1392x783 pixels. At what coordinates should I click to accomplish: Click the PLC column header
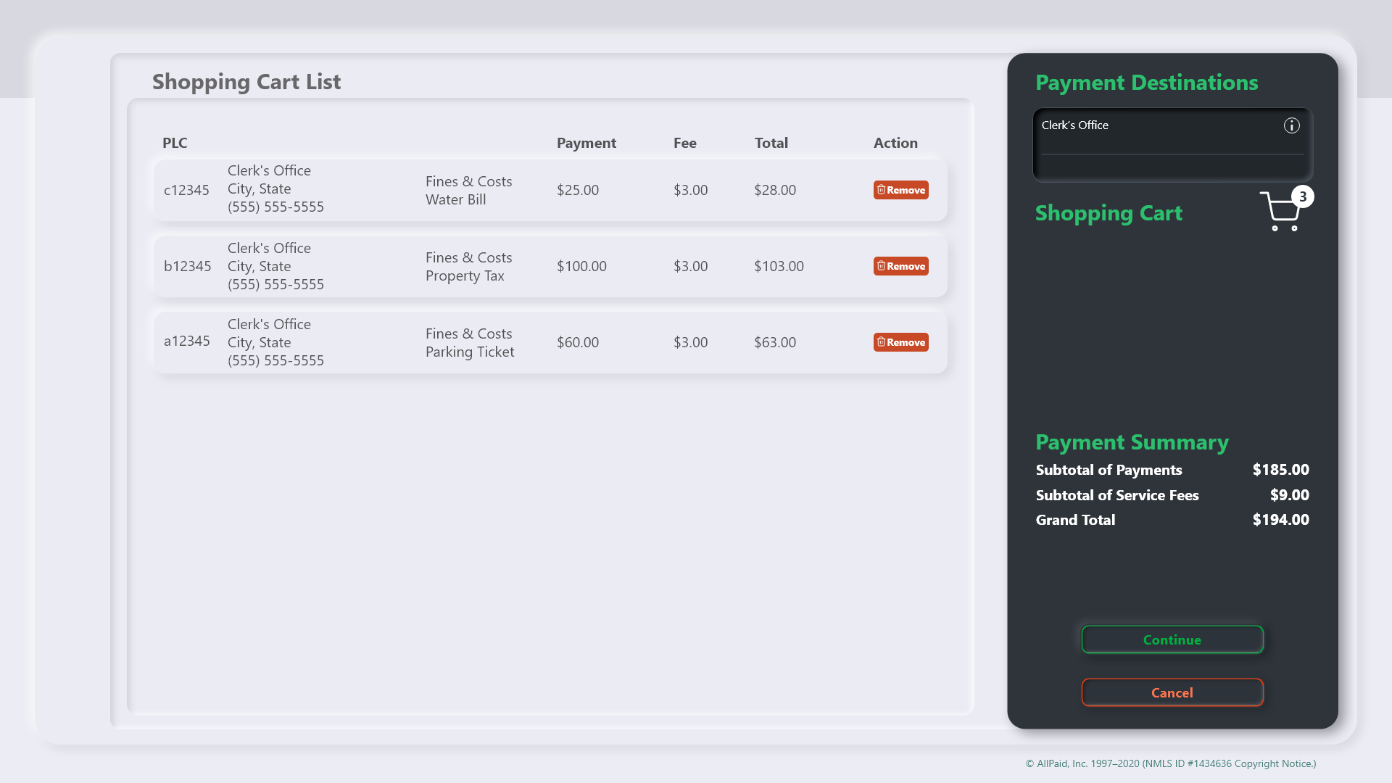(x=175, y=143)
